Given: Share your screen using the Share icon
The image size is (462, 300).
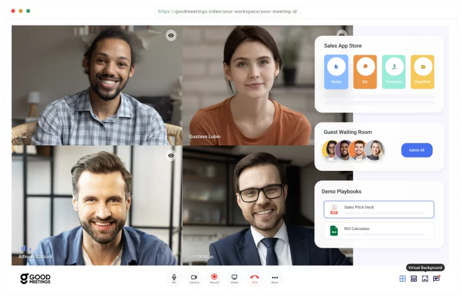Looking at the screenshot, I should pos(234,277).
